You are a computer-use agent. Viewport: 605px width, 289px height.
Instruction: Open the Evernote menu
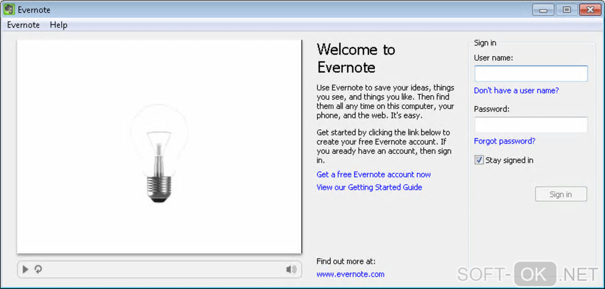24,25
